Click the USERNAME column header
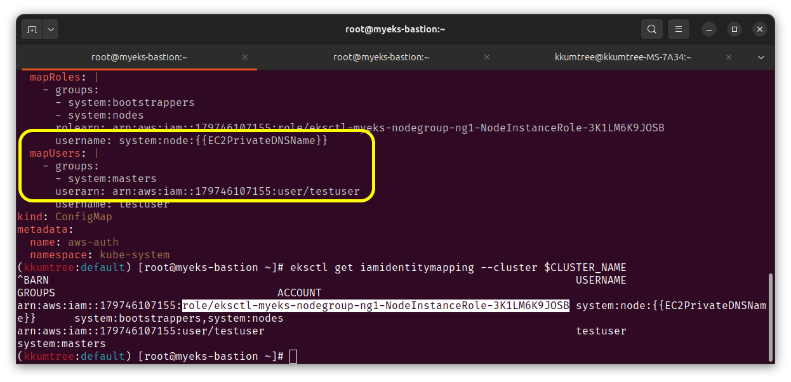The height and width of the screenshot is (382, 791). (601, 280)
